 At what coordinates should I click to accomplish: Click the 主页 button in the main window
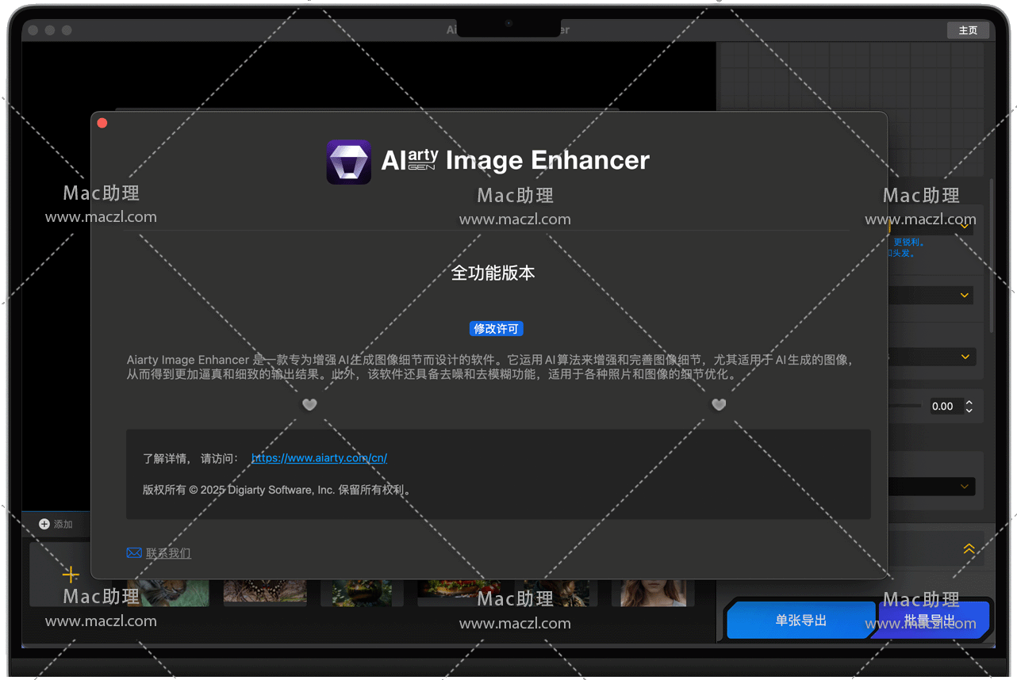tap(968, 30)
